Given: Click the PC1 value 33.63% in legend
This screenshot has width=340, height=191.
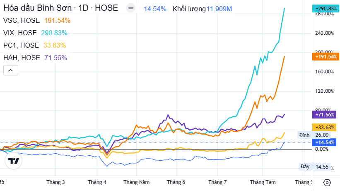Looking at the screenshot, I should pyautogui.click(x=55, y=45).
